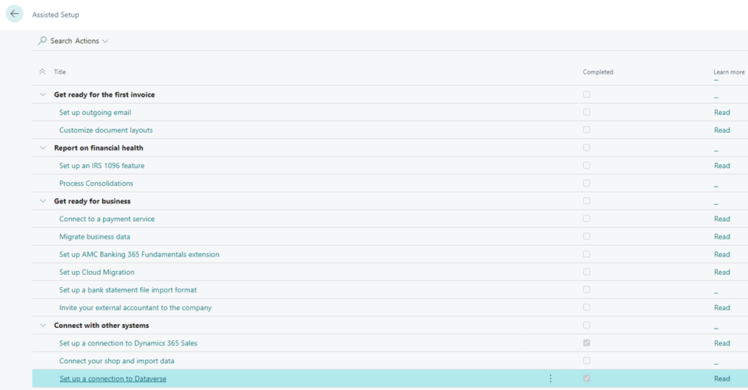The image size is (748, 390).
Task: Collapse the Report on financial health group
Action: pos(42,148)
